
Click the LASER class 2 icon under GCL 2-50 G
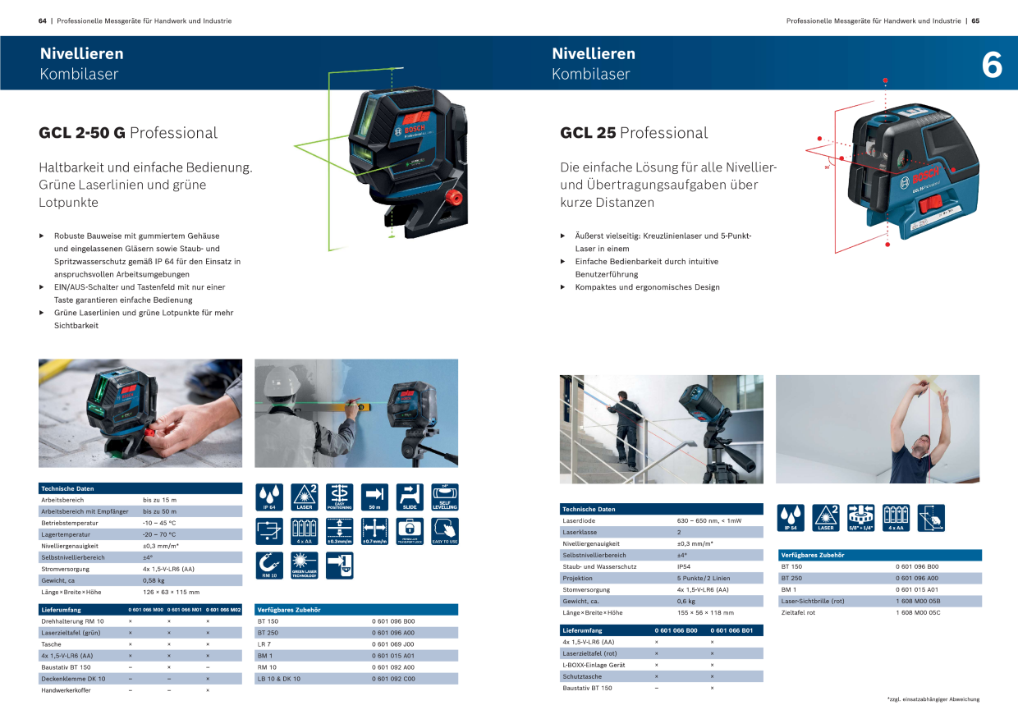pyautogui.click(x=305, y=497)
